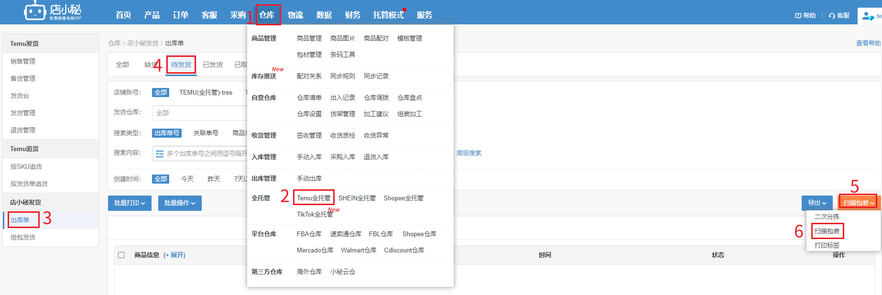
Task: Open the 客服 top menu item
Action: [209, 15]
